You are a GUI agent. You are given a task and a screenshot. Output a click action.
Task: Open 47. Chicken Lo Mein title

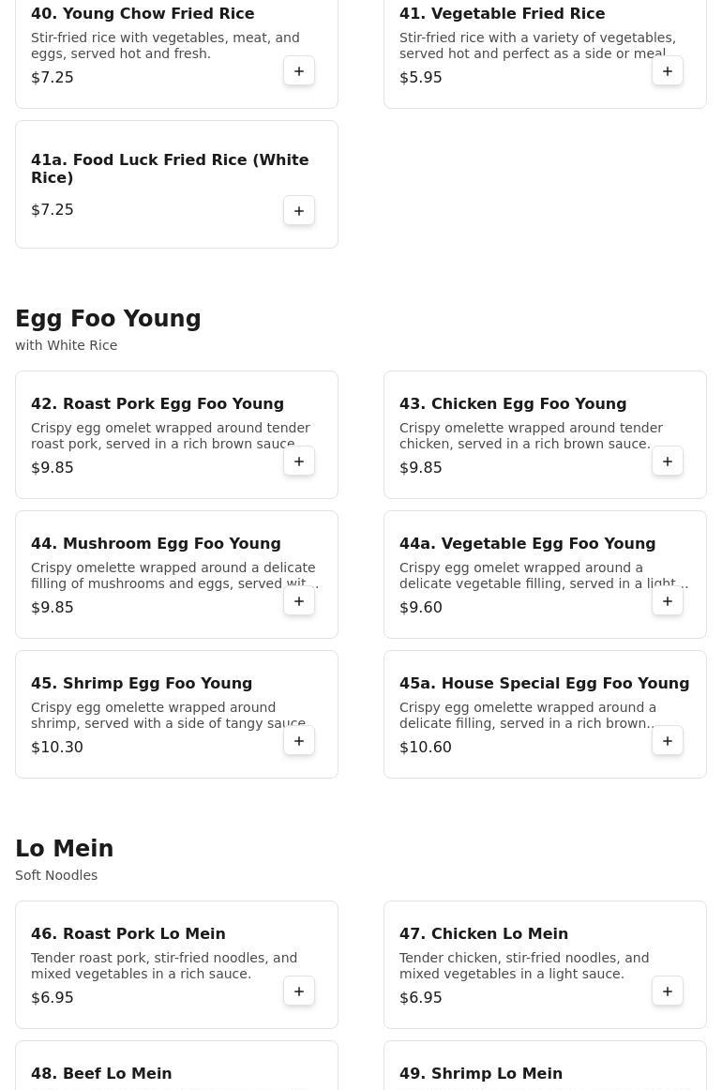484,934
